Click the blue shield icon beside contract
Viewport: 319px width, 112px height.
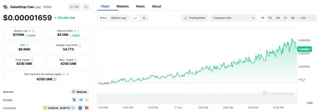pyautogui.click(x=81, y=108)
